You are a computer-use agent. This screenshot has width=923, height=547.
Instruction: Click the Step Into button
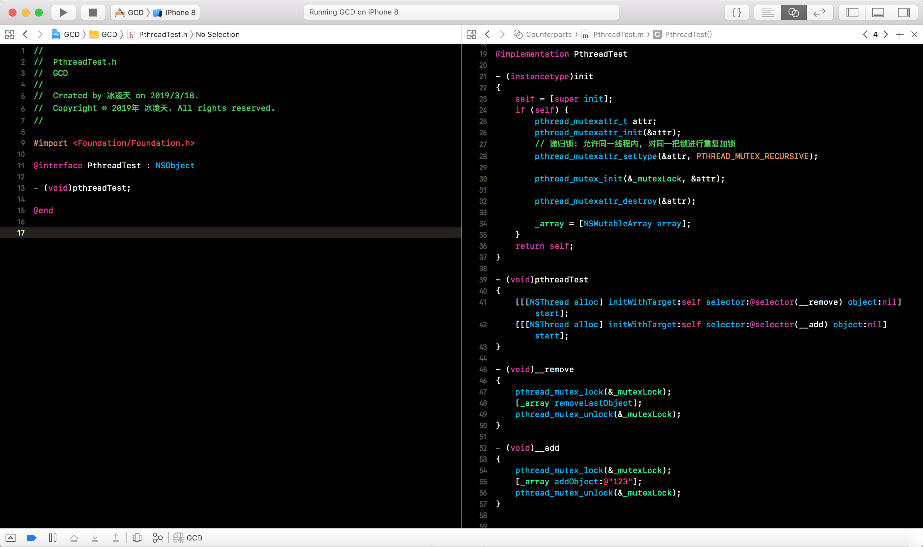pyautogui.click(x=95, y=538)
